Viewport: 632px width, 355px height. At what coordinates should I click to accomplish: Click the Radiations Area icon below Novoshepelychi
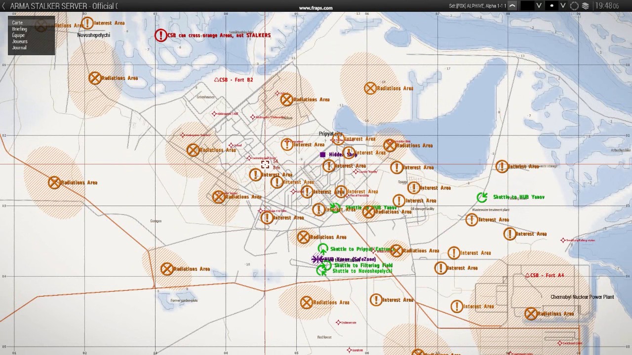(95, 78)
